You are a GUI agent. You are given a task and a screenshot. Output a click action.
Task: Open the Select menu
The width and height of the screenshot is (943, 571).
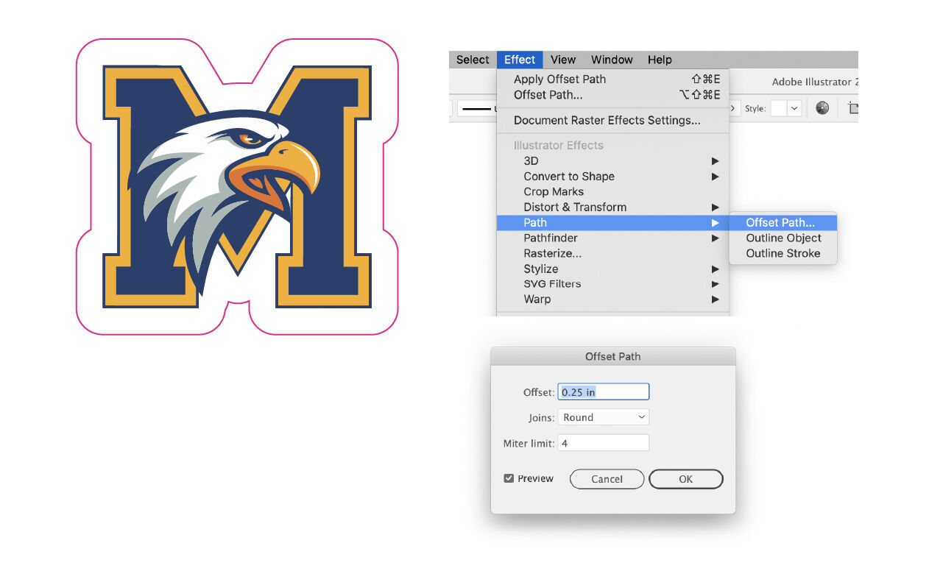point(473,60)
